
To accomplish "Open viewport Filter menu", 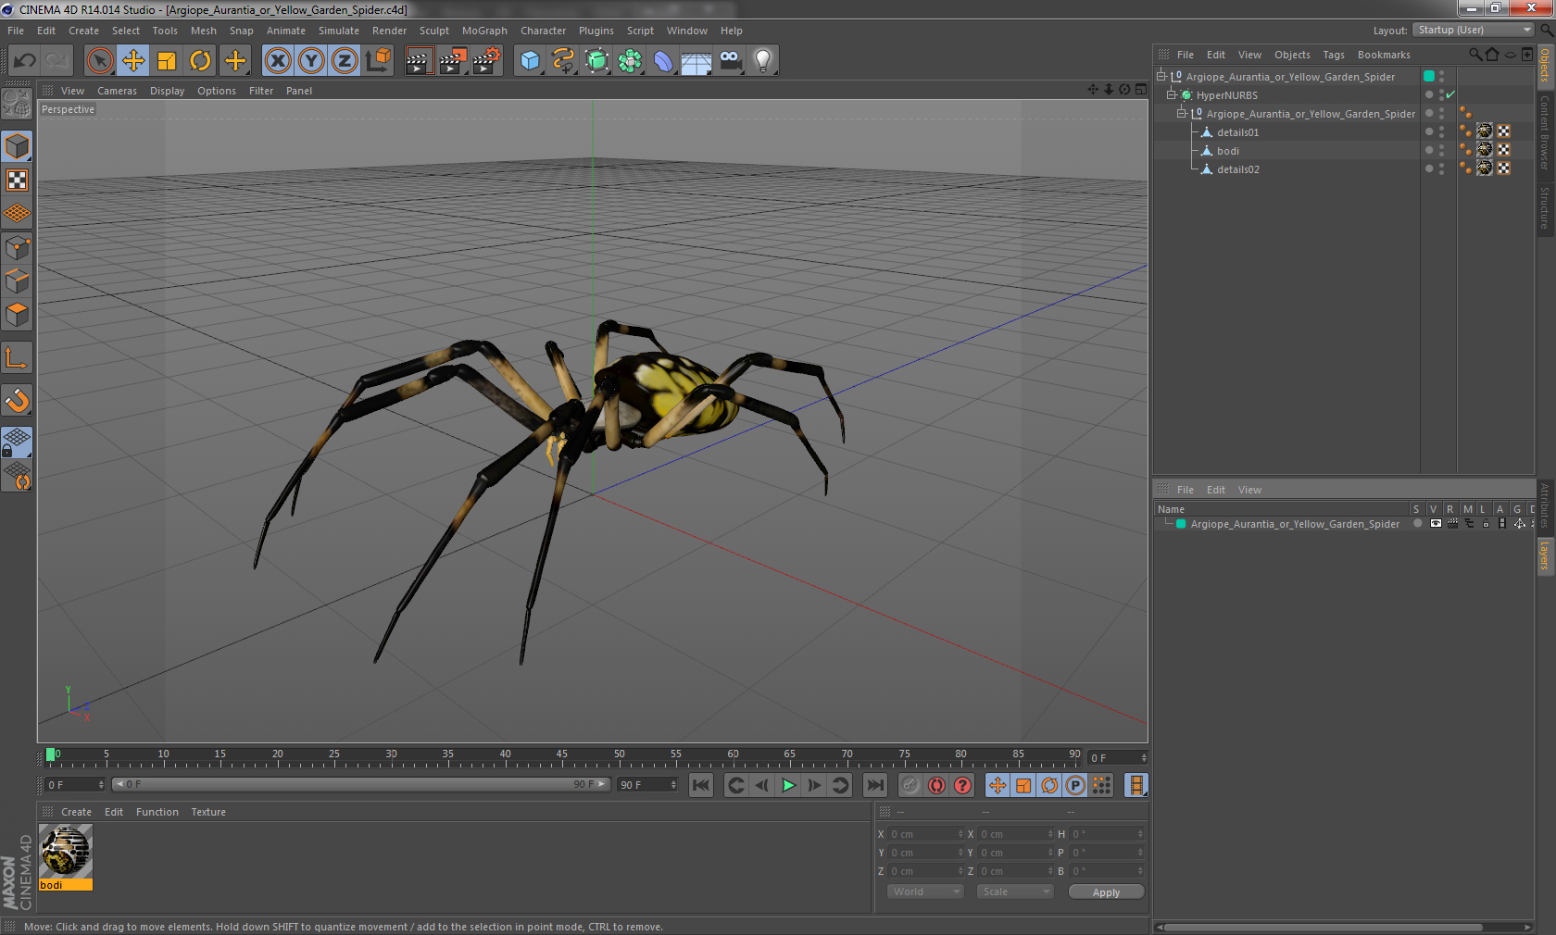I will pyautogui.click(x=261, y=91).
